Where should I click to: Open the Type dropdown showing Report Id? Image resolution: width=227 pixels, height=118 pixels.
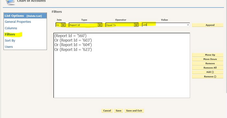click(x=85, y=25)
